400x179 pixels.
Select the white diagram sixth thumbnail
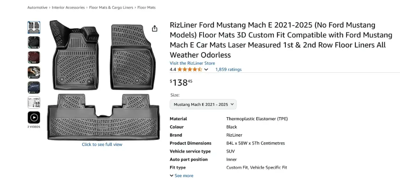(34, 102)
